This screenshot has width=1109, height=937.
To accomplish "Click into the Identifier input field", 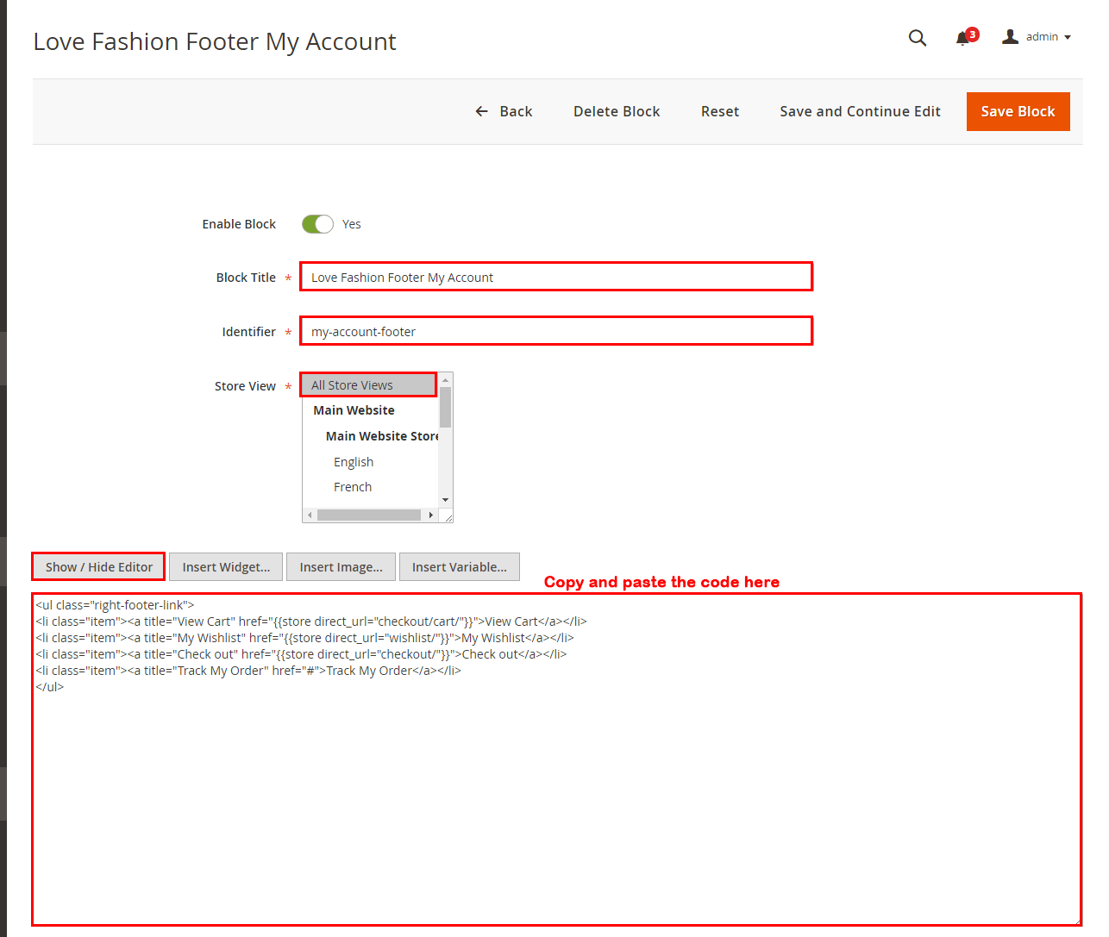I will [x=556, y=332].
